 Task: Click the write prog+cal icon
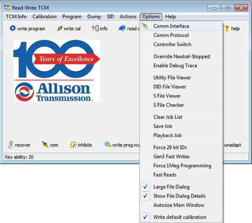click(x=108, y=145)
